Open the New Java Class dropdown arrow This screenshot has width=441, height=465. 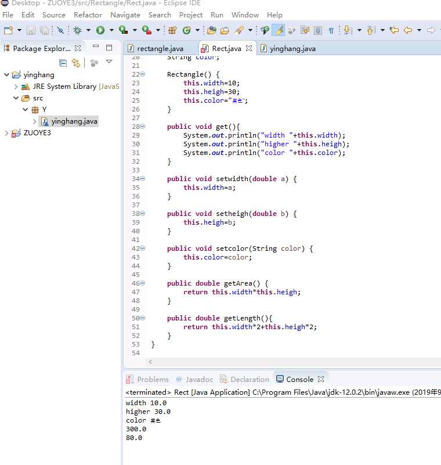tap(197, 30)
